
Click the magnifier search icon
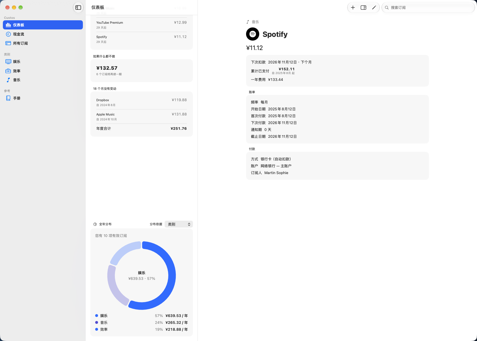click(387, 8)
